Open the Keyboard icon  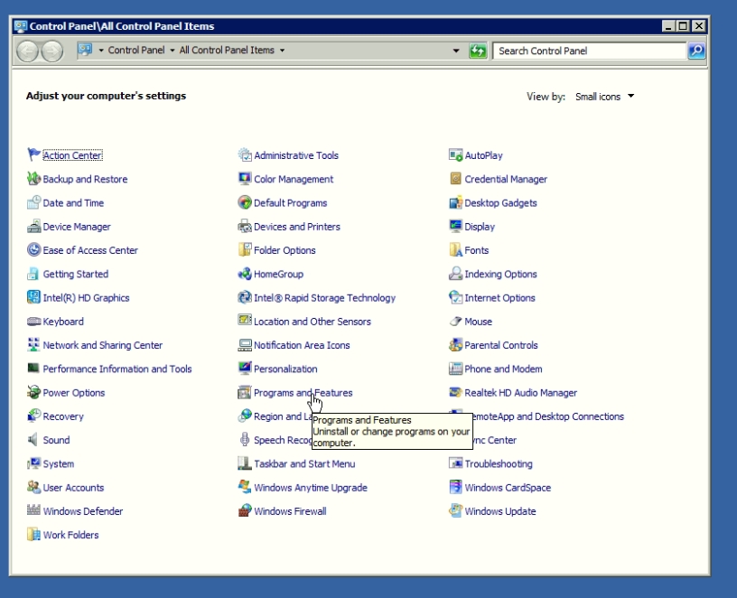click(33, 321)
